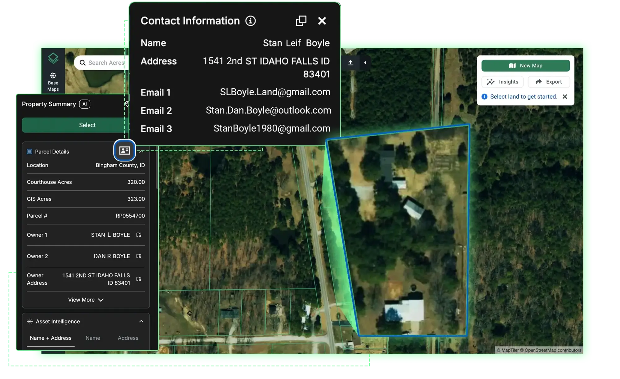Click the Acres logo icon
The image size is (620, 379).
[53, 58]
